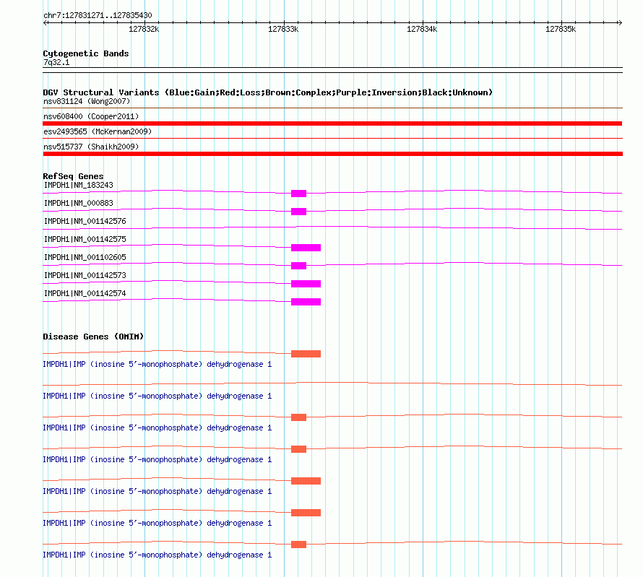Click the IMPDH1|NM_001142575 wide exon block
Viewport: 643px width, 577px height.
306,248
